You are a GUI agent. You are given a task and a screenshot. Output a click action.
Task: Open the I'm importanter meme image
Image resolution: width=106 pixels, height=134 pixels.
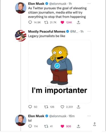(x=60, y=72)
